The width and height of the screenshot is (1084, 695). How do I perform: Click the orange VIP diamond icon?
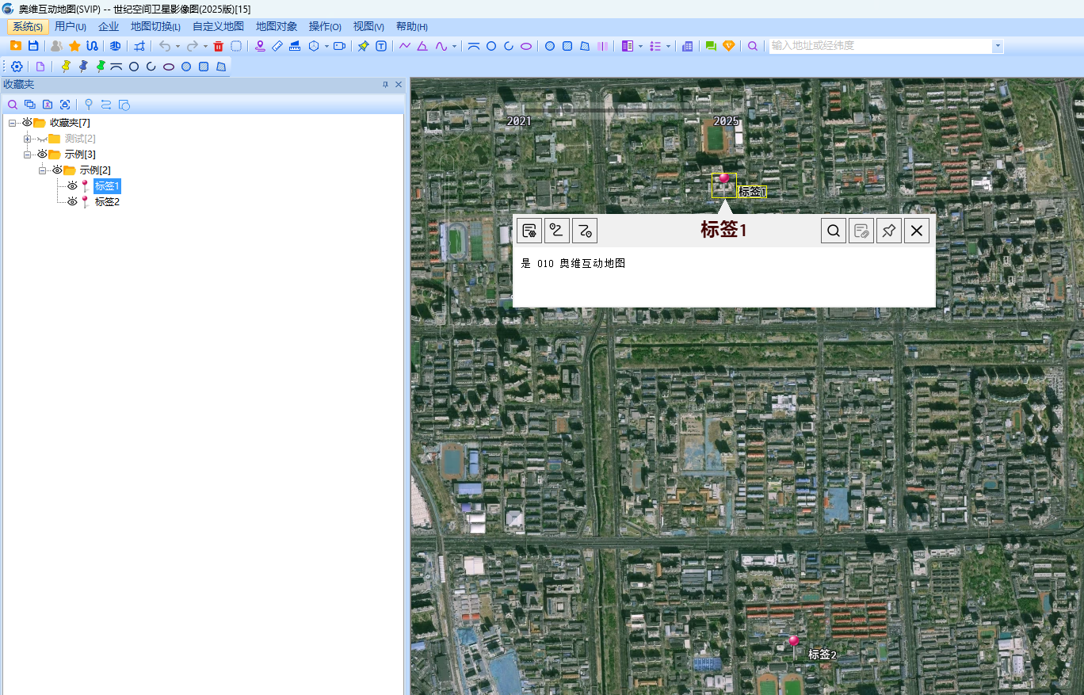(729, 46)
